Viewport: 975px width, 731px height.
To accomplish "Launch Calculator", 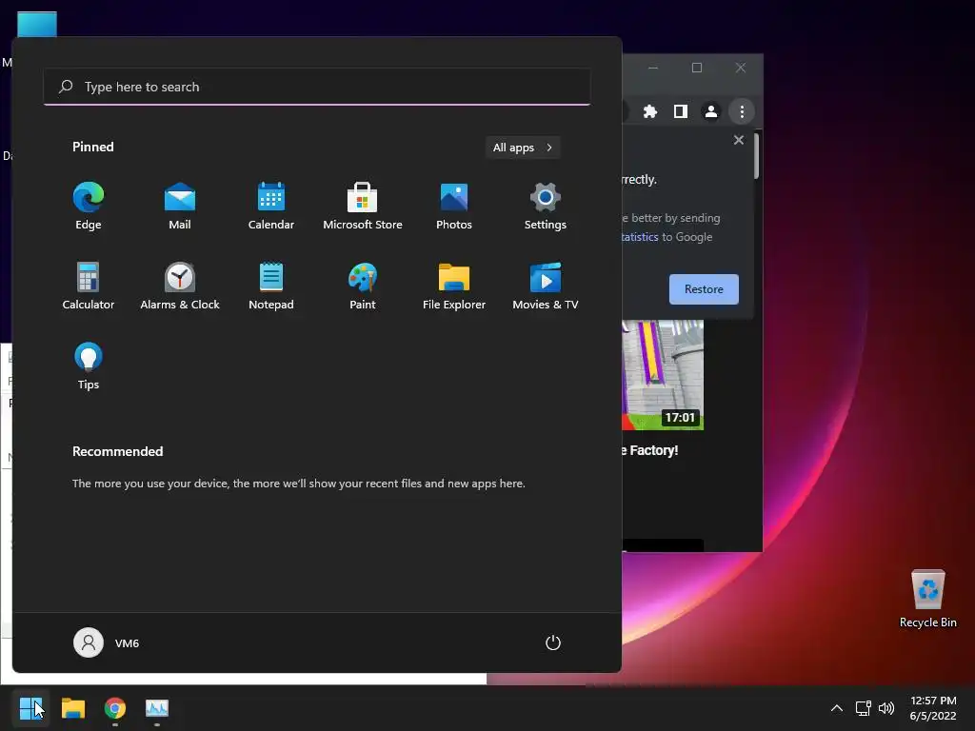I will [x=89, y=286].
